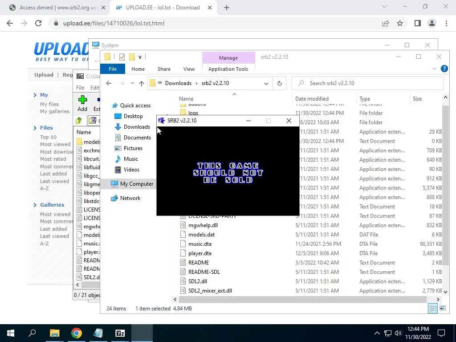The height and width of the screenshot is (342, 456).
Task: Select music.dta file in Explorer
Action: coord(200,244)
